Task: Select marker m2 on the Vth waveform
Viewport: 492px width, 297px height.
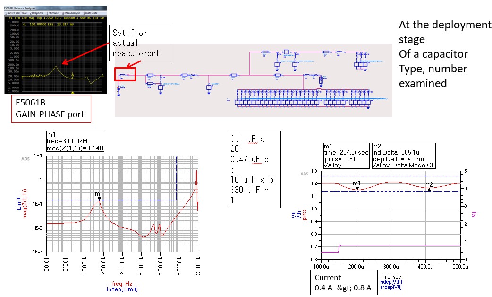Action: (x=428, y=190)
